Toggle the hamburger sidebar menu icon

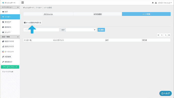[x=22, y=3]
